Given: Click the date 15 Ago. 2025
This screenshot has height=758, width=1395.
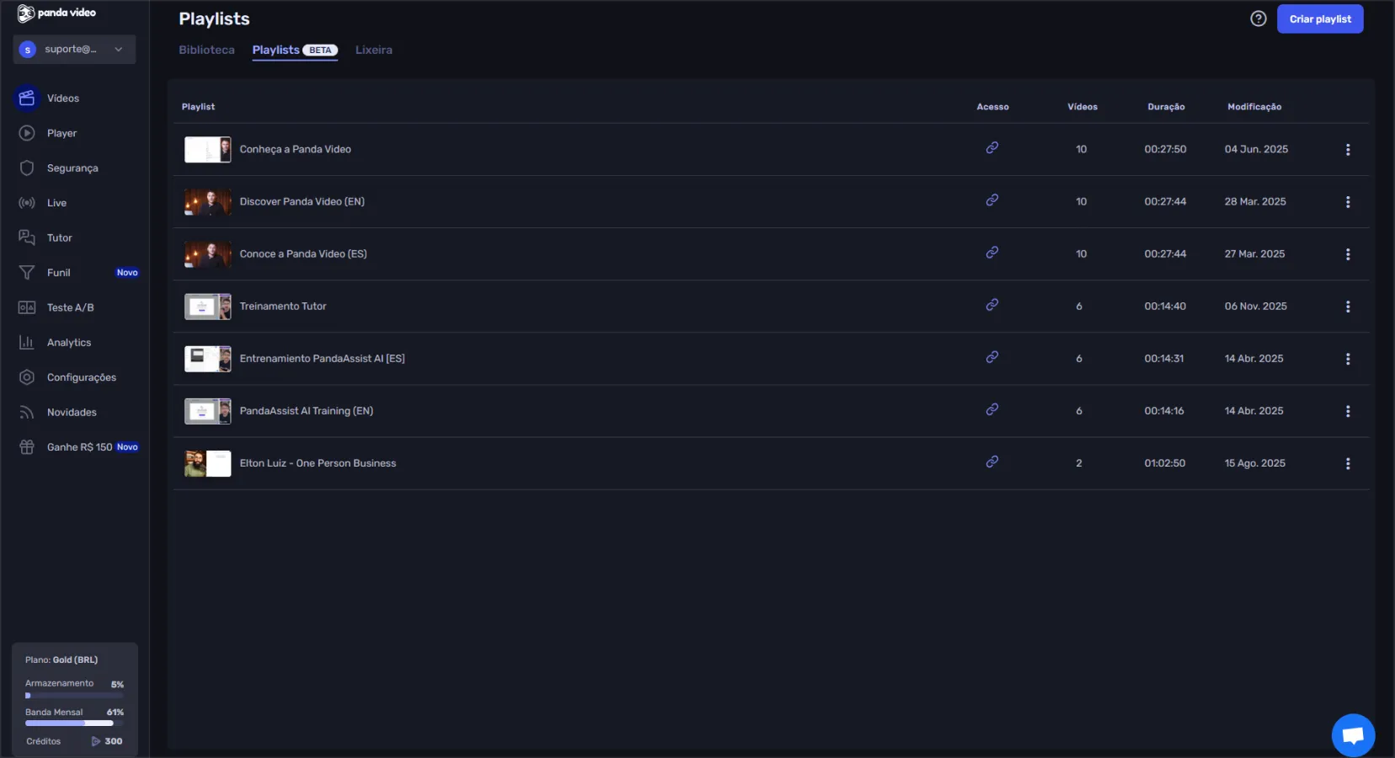Looking at the screenshot, I should 1255,463.
